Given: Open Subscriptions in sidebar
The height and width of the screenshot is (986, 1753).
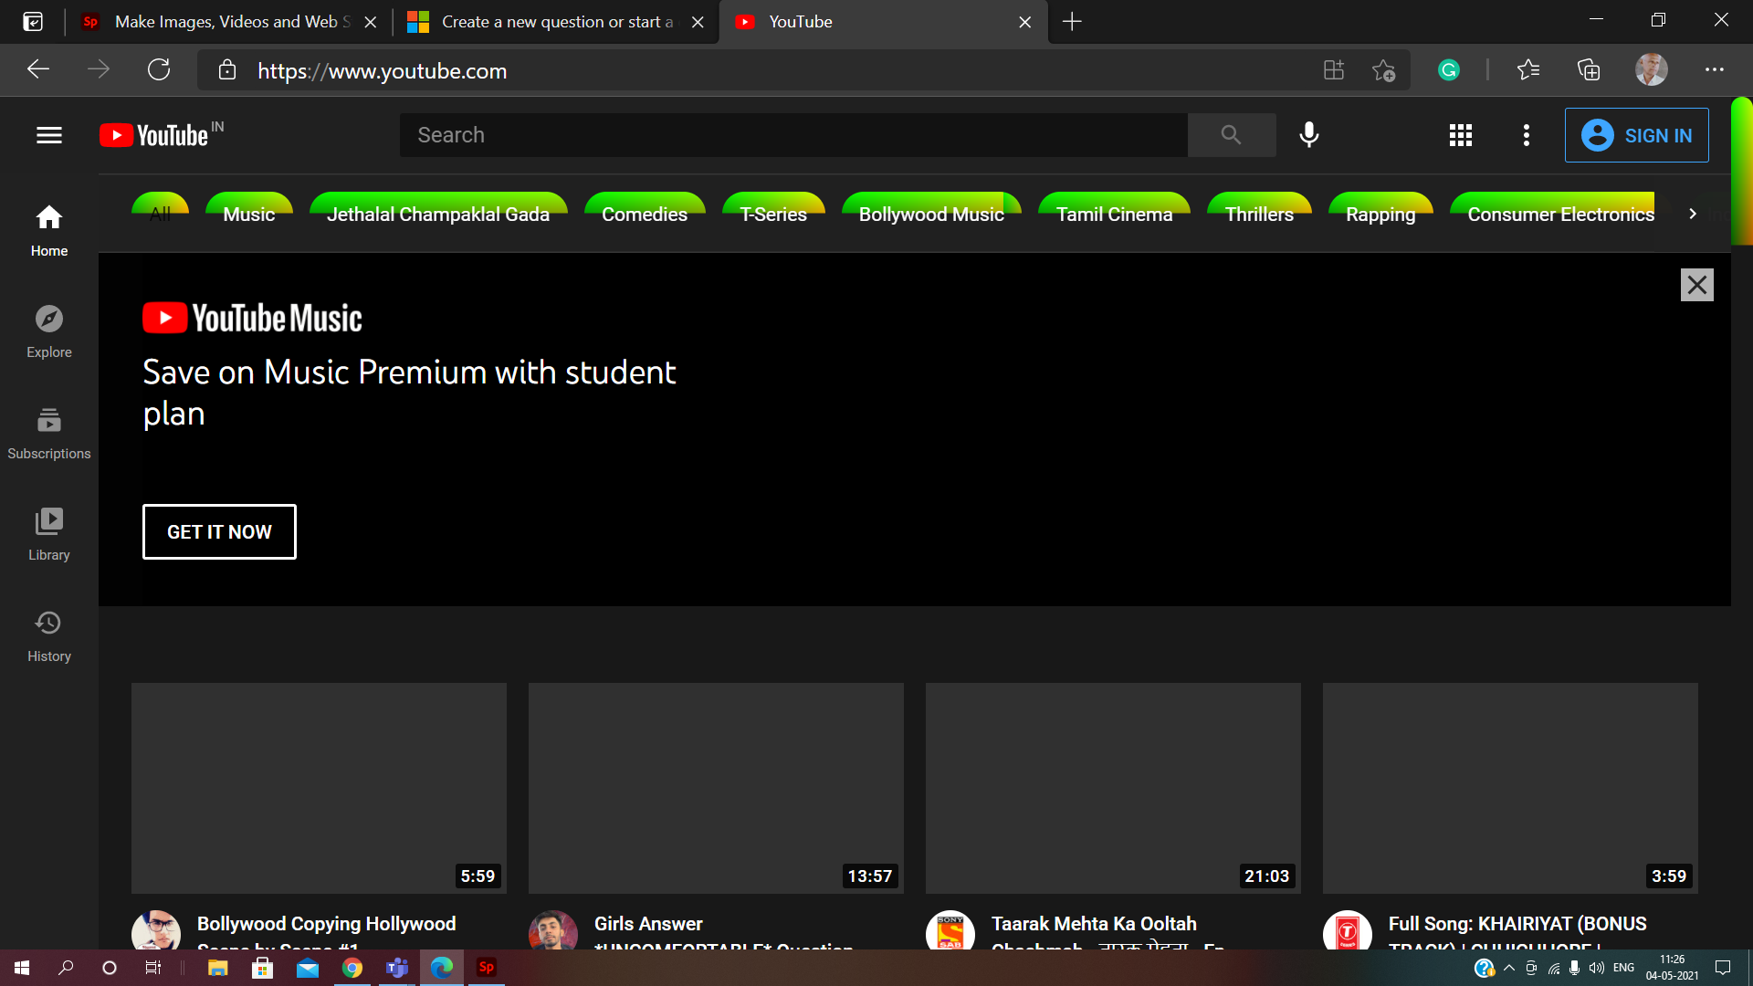Looking at the screenshot, I should click(49, 433).
